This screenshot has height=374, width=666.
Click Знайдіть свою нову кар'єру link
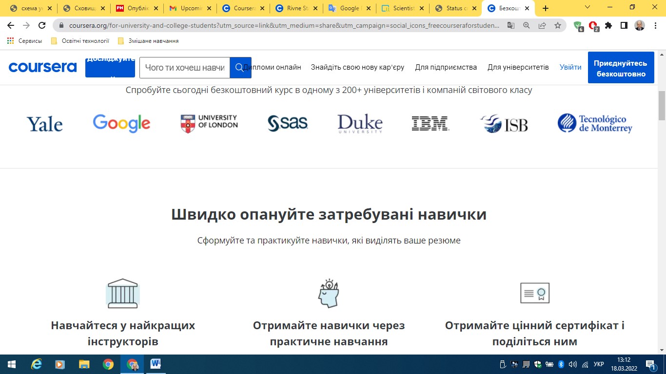(357, 67)
